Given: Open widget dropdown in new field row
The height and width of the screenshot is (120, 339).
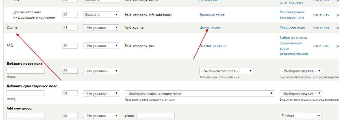Looking at the screenshot, I should click(301, 71).
